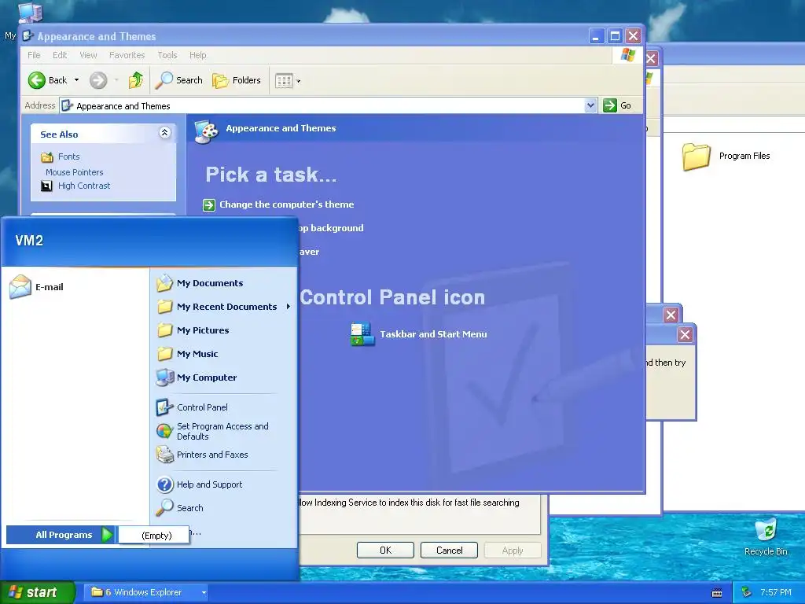Open Control Panel from start menu
The width and height of the screenshot is (805, 604).
(202, 407)
